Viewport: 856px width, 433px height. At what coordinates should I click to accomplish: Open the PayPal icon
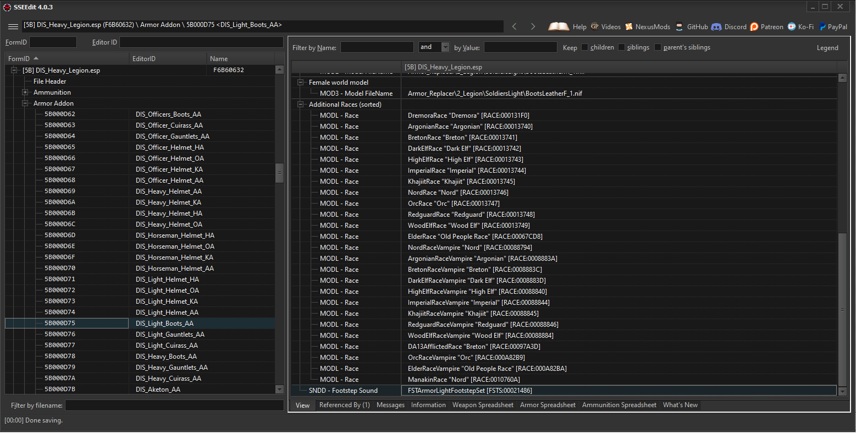tap(822, 26)
